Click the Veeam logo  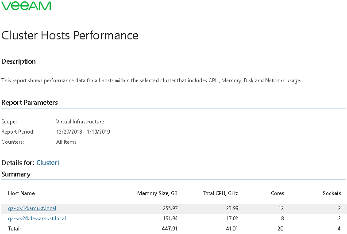[27, 5]
